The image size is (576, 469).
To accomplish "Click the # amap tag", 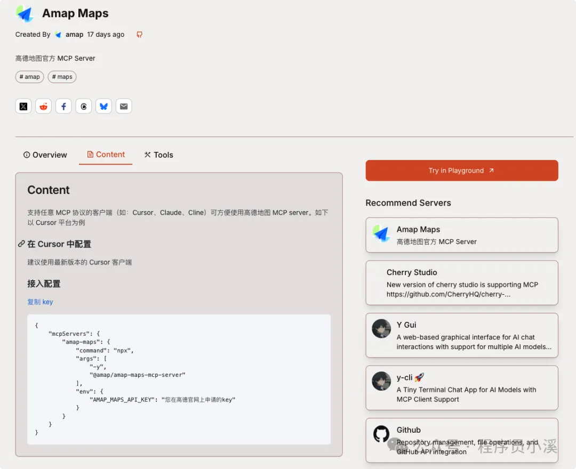I will (x=30, y=77).
